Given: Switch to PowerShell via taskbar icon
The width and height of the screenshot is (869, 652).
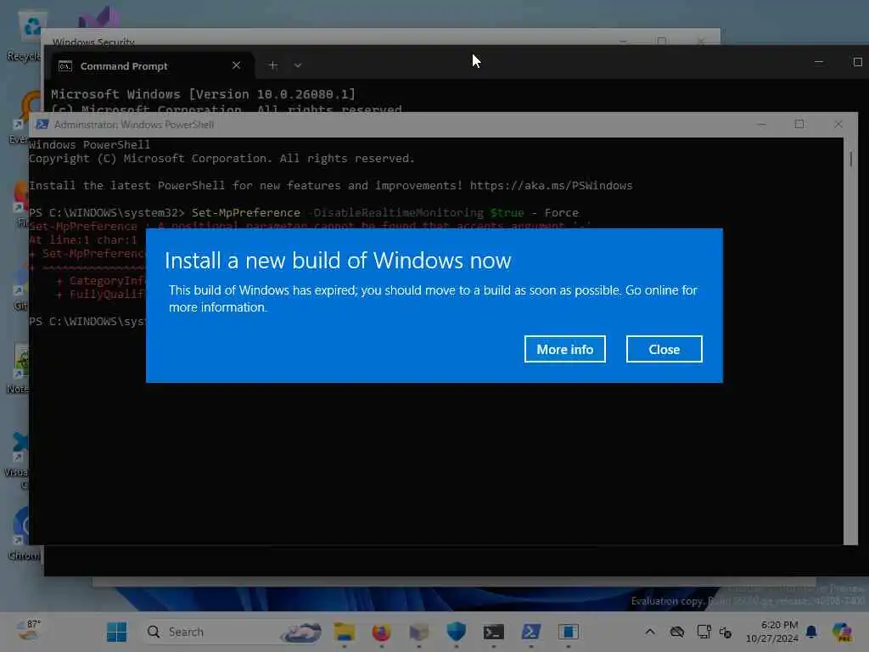Looking at the screenshot, I should coord(531,632).
